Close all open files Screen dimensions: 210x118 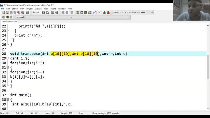pyautogui.click(x=22, y=12)
